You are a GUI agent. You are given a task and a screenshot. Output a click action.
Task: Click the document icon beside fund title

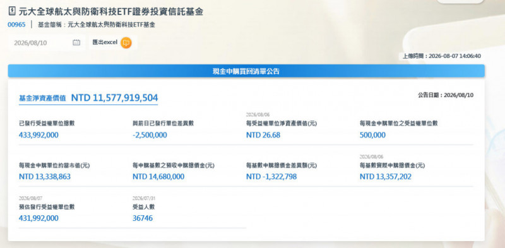coord(11,11)
